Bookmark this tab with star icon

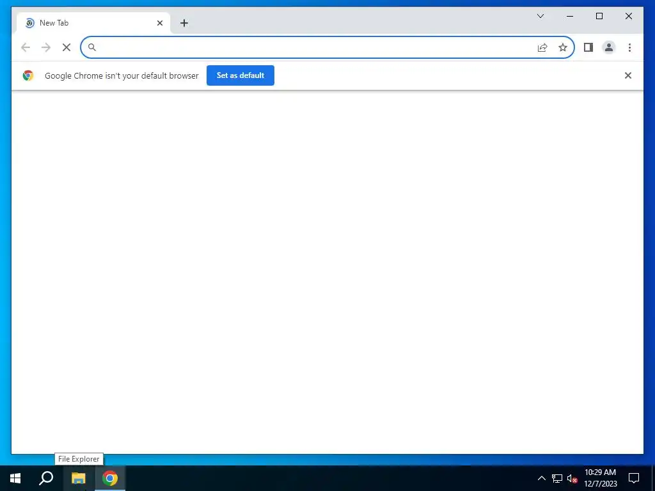coord(563,47)
